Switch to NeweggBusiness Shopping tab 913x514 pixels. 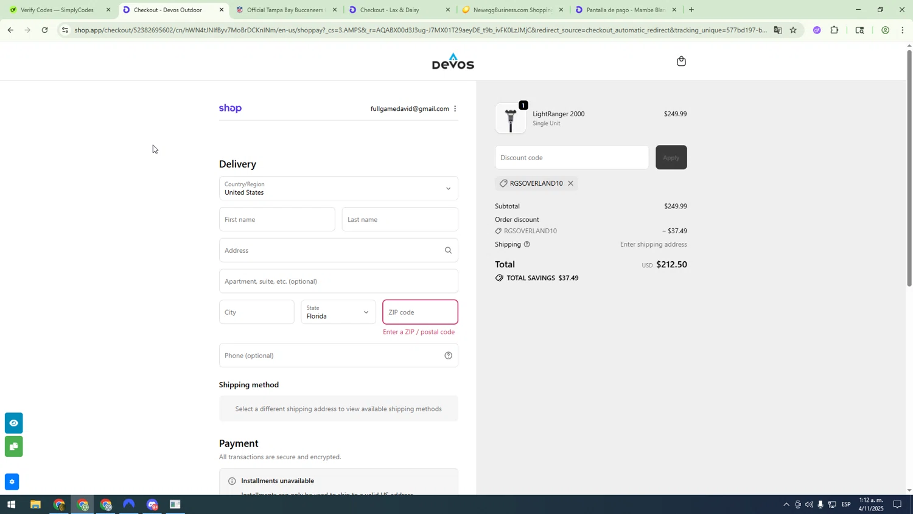point(511,10)
